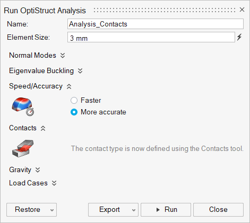Click the lightning bolt icon beside Element Size

tap(239, 37)
